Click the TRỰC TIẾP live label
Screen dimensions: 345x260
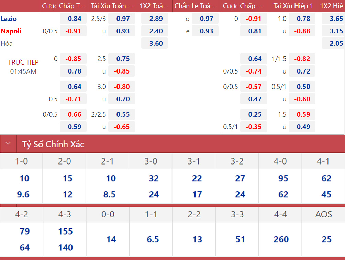click(23, 62)
